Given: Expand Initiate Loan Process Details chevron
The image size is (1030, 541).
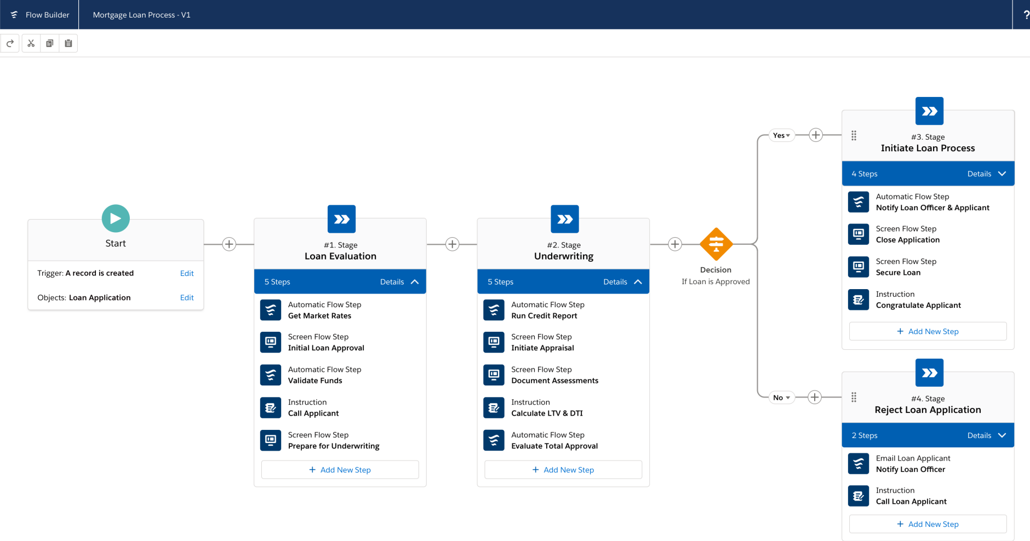Looking at the screenshot, I should [1002, 174].
